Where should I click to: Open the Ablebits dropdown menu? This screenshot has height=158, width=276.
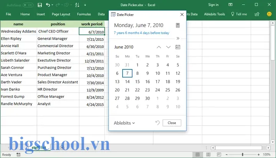(124, 123)
